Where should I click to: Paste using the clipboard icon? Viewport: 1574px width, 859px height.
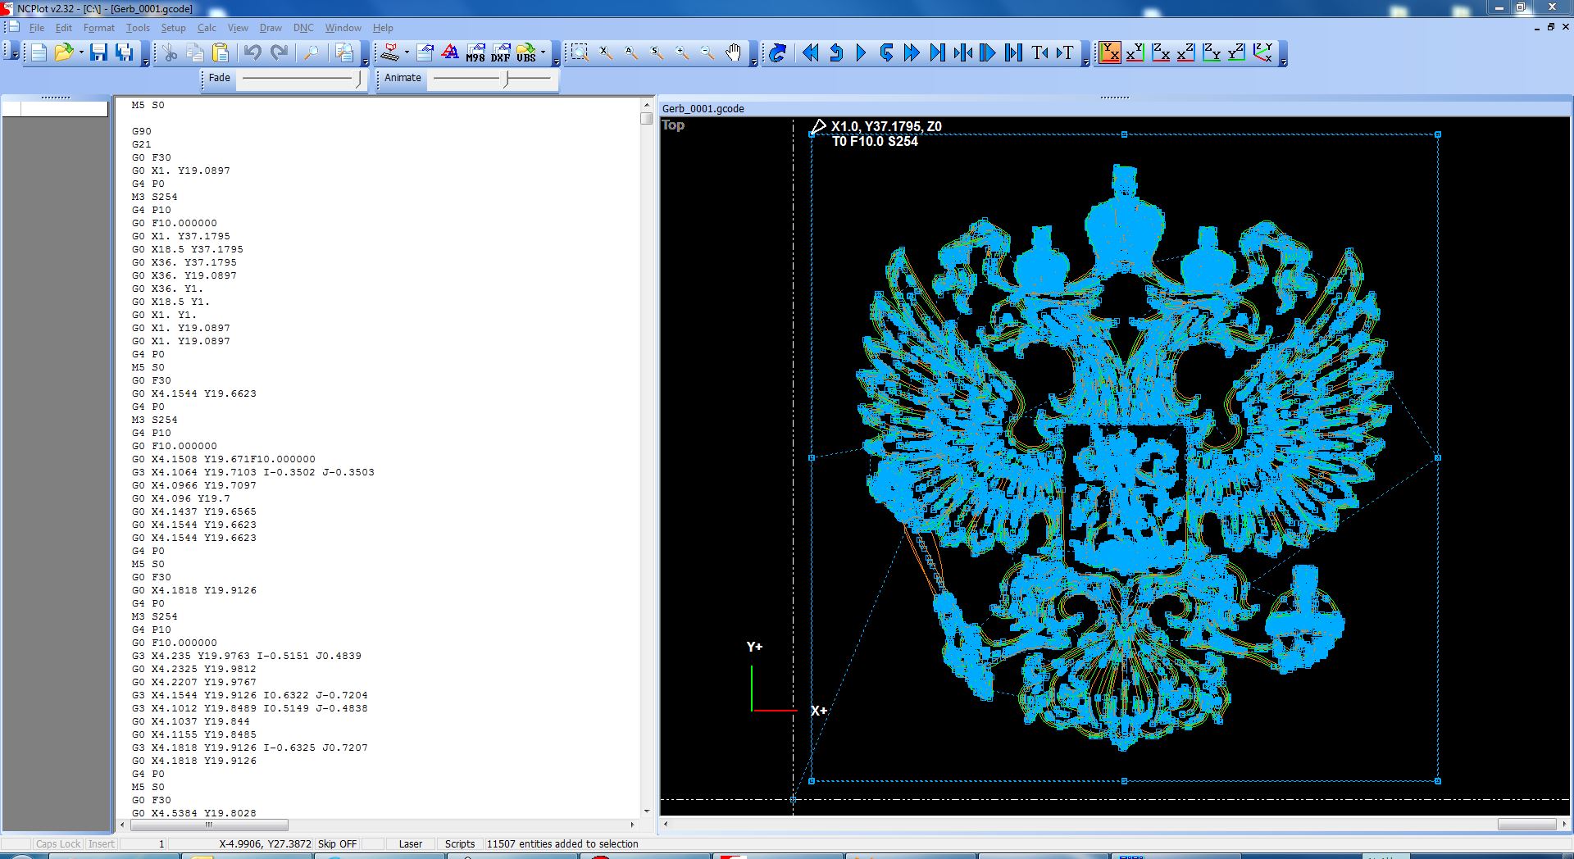tap(221, 53)
